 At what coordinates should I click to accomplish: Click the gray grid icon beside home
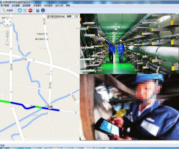(25, 10)
